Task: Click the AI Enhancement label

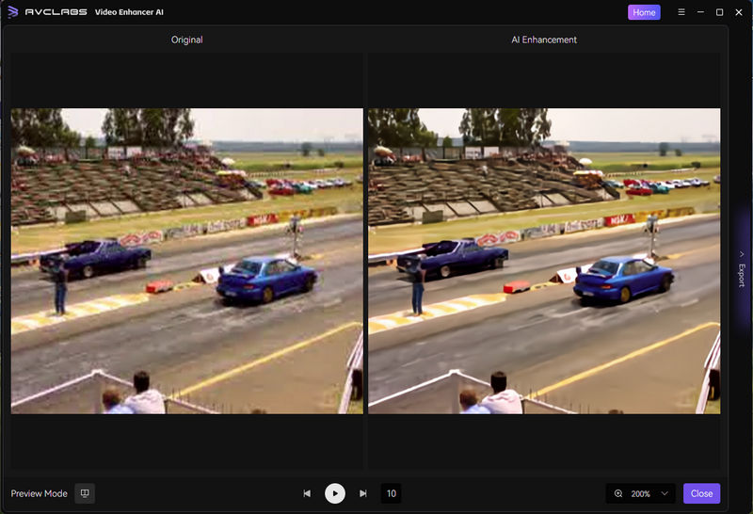Action: [544, 40]
